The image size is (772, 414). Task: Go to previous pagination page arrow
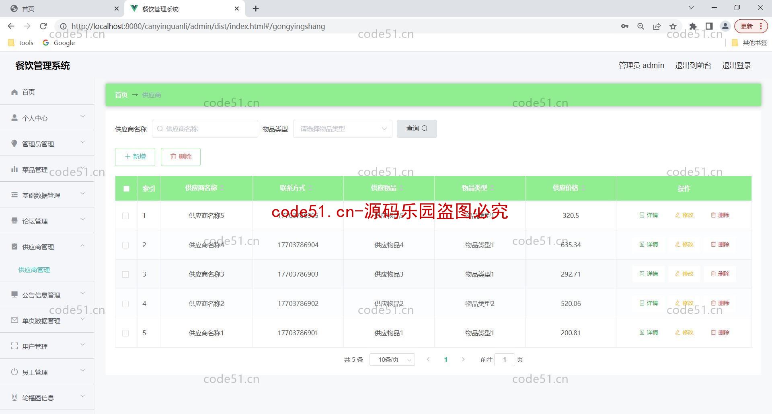click(x=428, y=359)
